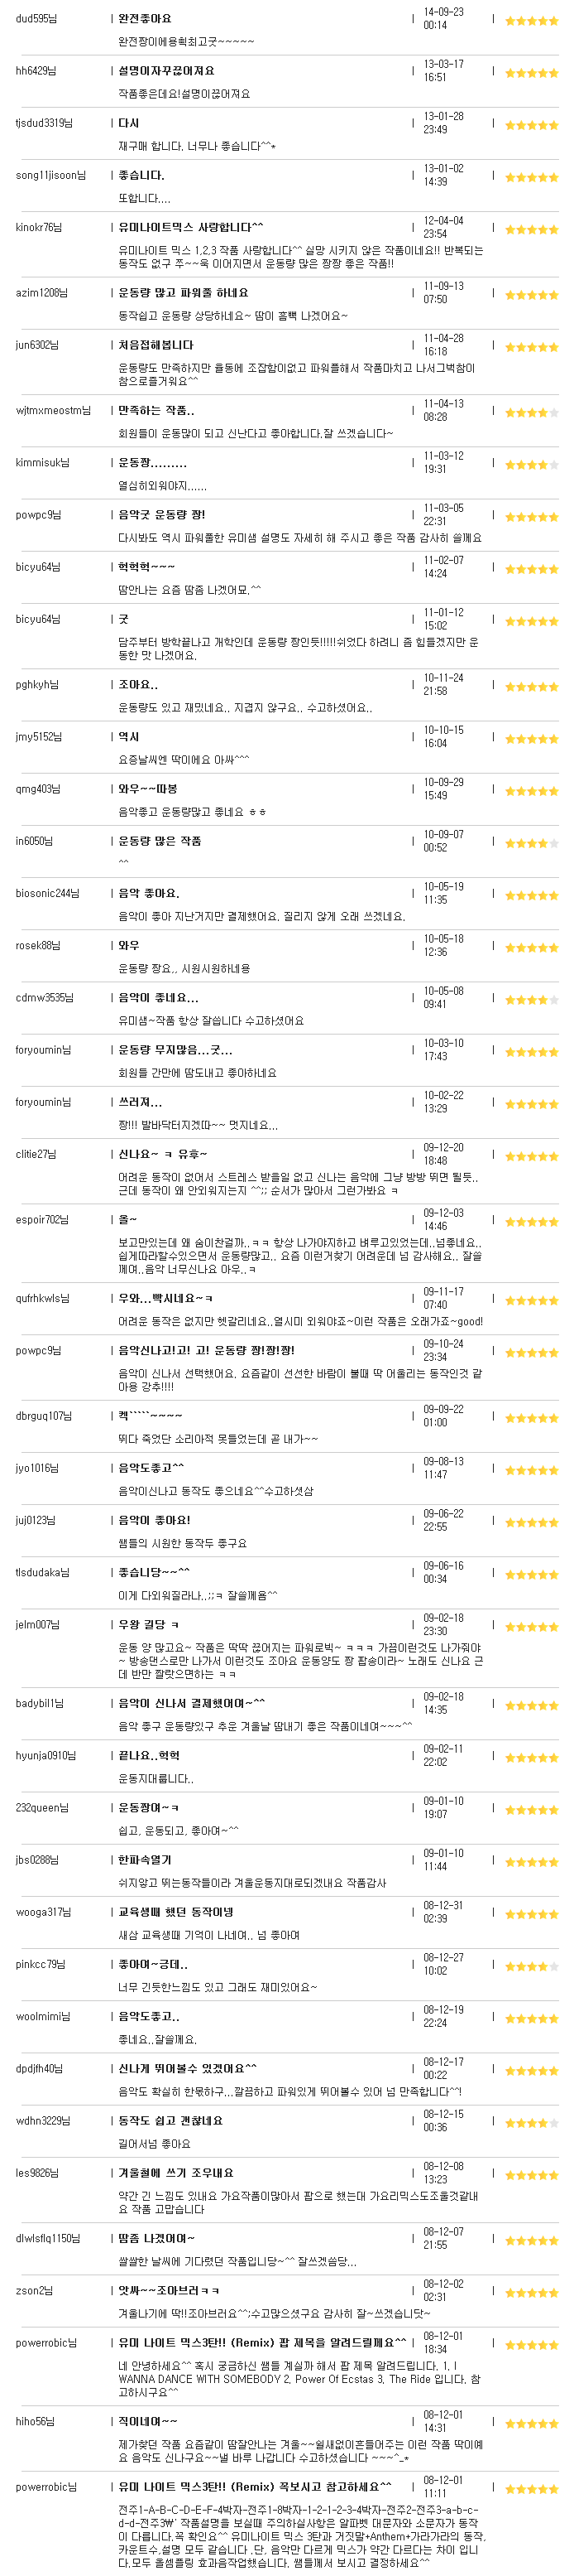The image size is (574, 2576).
Task: Open review title '운동량 많고 파워풀 하네요'
Action: click(183, 293)
